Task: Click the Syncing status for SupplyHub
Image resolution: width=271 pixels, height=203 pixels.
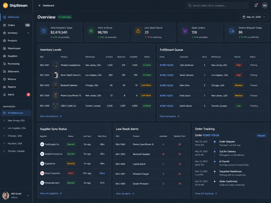Action: coord(71,163)
